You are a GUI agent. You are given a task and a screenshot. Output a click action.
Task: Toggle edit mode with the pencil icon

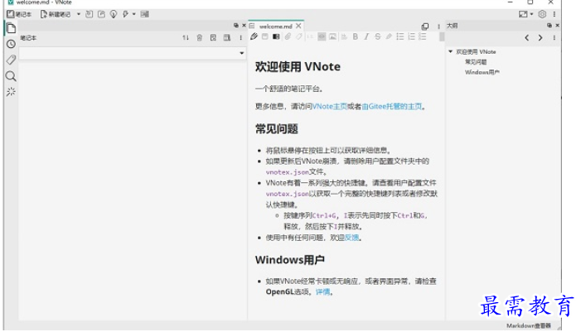(x=254, y=36)
